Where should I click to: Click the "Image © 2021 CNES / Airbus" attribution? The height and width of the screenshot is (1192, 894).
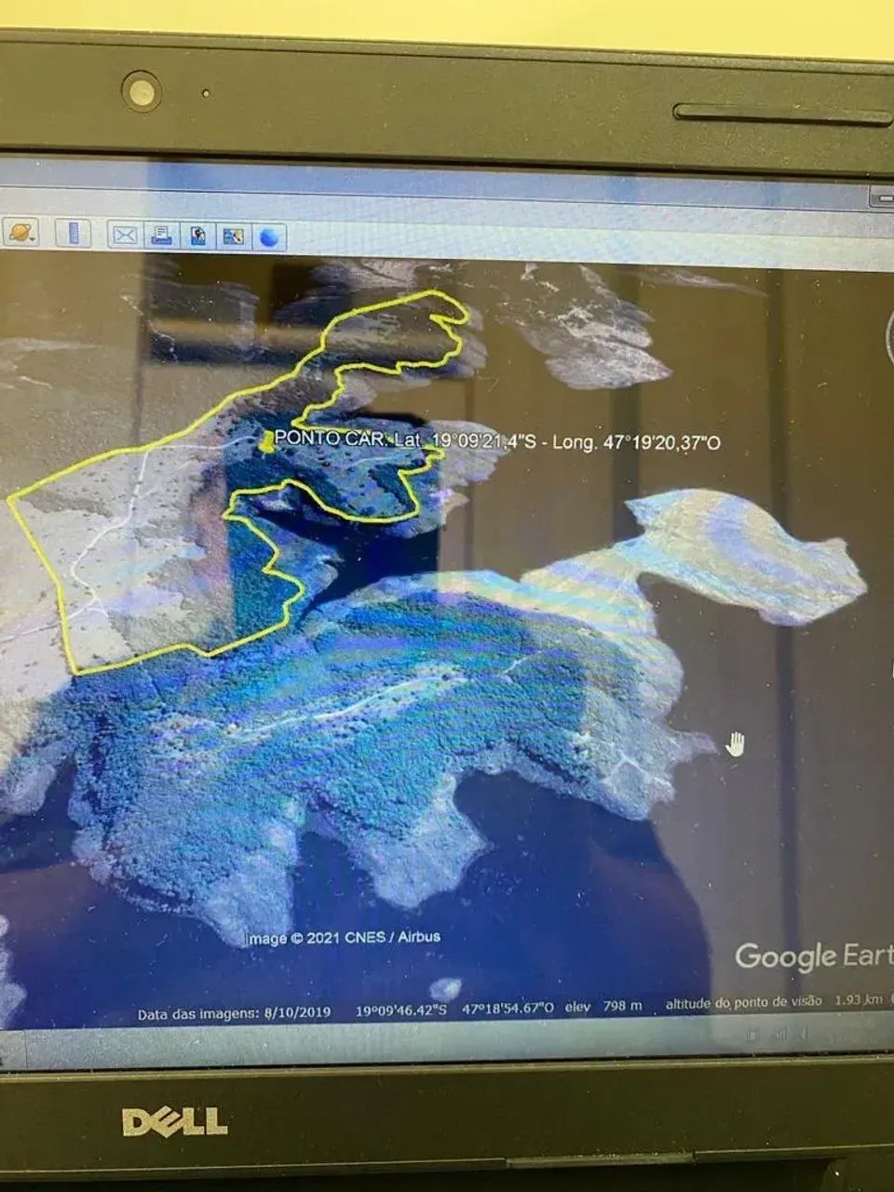pos(344,938)
